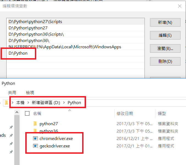
Task: Close the 編輯環境變數 dialog
Action: 180,6
